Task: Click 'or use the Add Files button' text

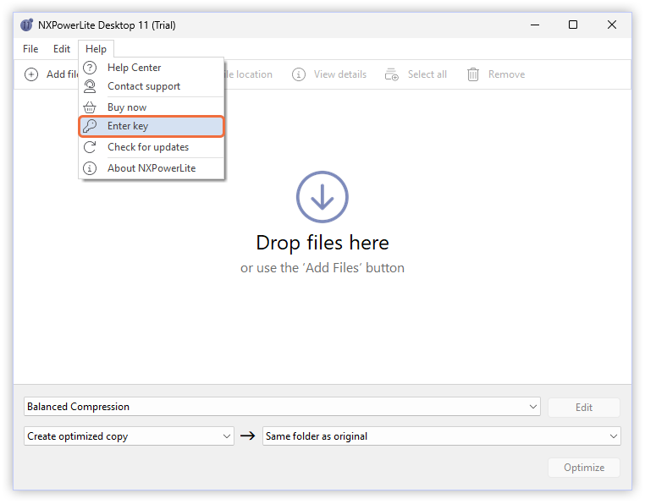Action: click(322, 268)
